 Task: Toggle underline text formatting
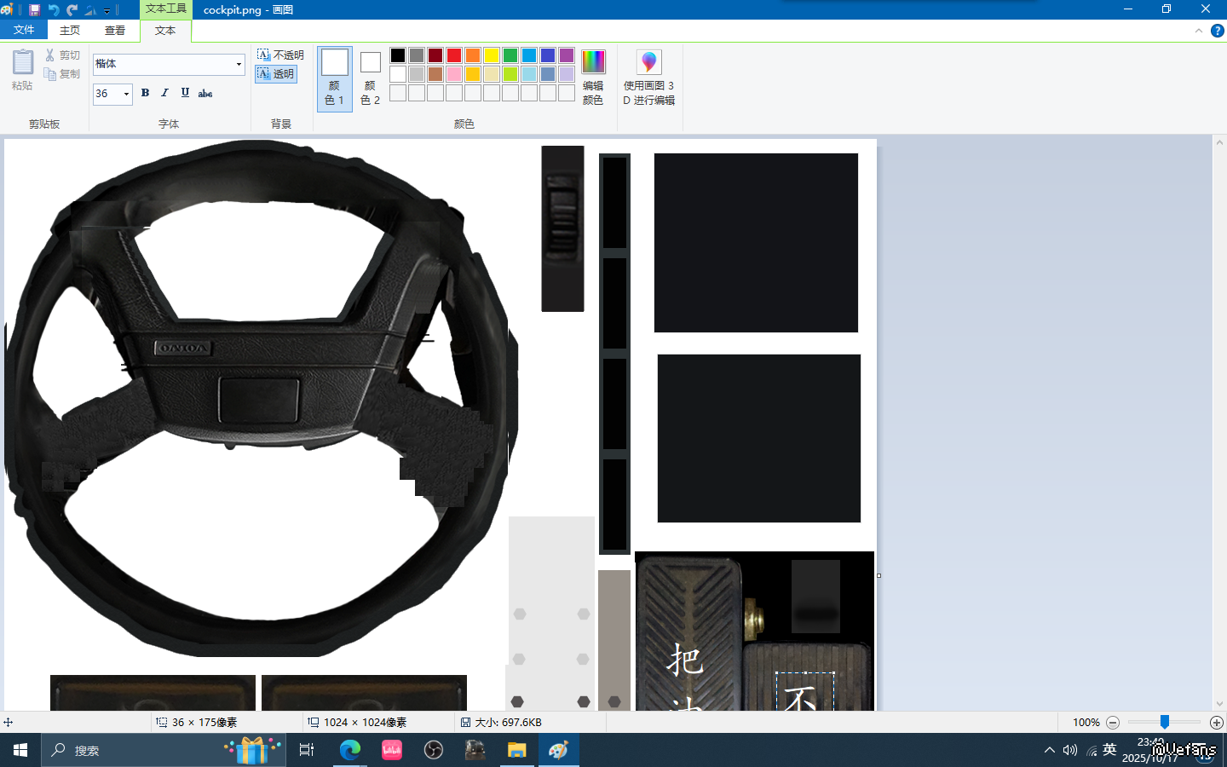tap(185, 93)
